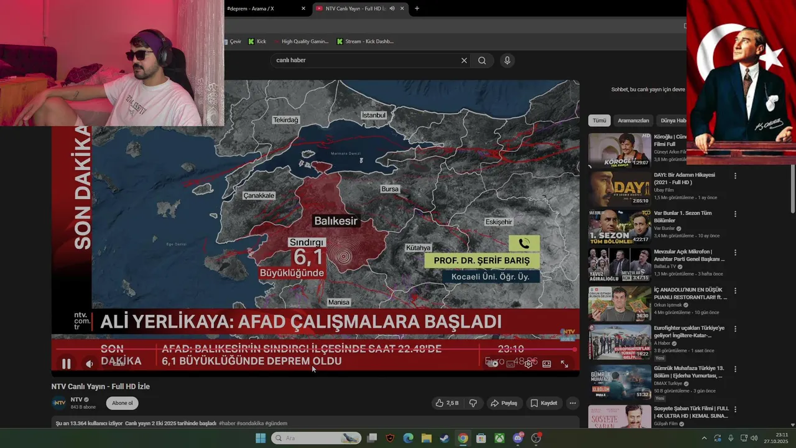The width and height of the screenshot is (796, 448).
Task: Start voice search with microphone
Action: pos(507,60)
